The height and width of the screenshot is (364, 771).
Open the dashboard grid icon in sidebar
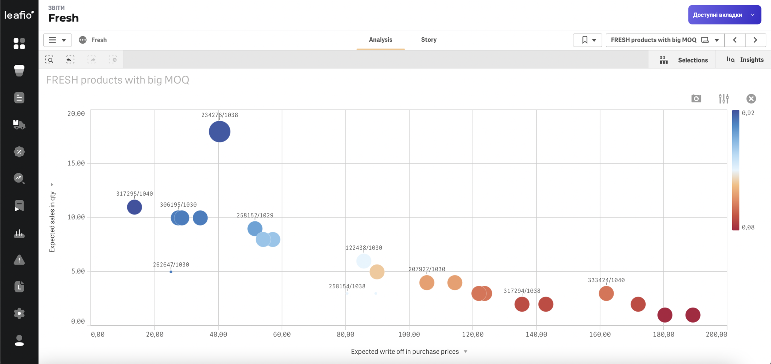(x=19, y=44)
